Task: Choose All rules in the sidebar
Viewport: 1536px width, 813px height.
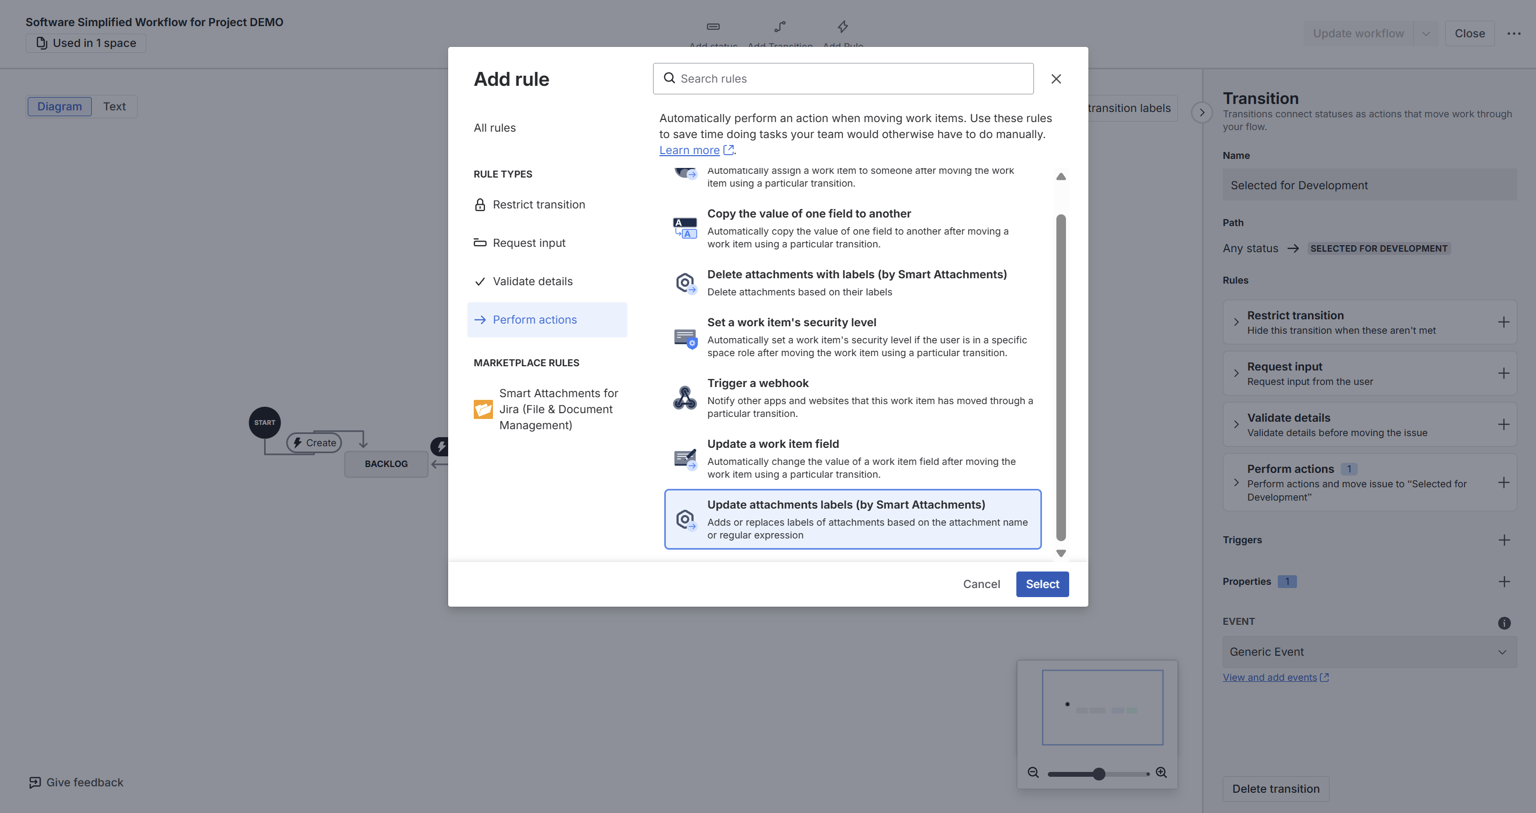Action: (x=495, y=128)
